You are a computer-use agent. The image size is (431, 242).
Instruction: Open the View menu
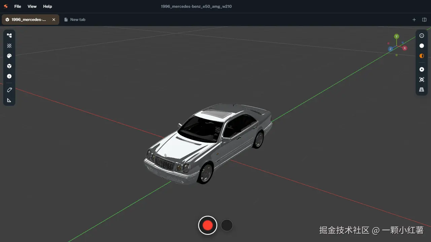(x=32, y=6)
